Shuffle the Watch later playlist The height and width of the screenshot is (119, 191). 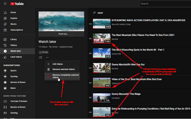coord(40,57)
